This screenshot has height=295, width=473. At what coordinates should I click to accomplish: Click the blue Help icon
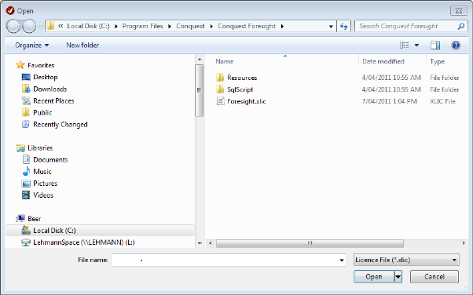click(x=456, y=46)
